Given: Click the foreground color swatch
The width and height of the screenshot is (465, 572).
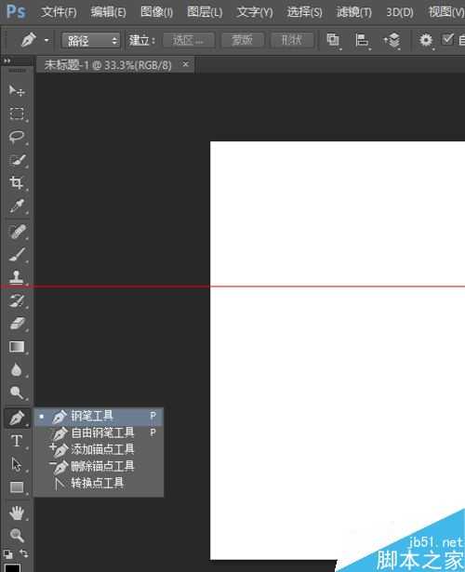Looking at the screenshot, I should click(12, 567).
